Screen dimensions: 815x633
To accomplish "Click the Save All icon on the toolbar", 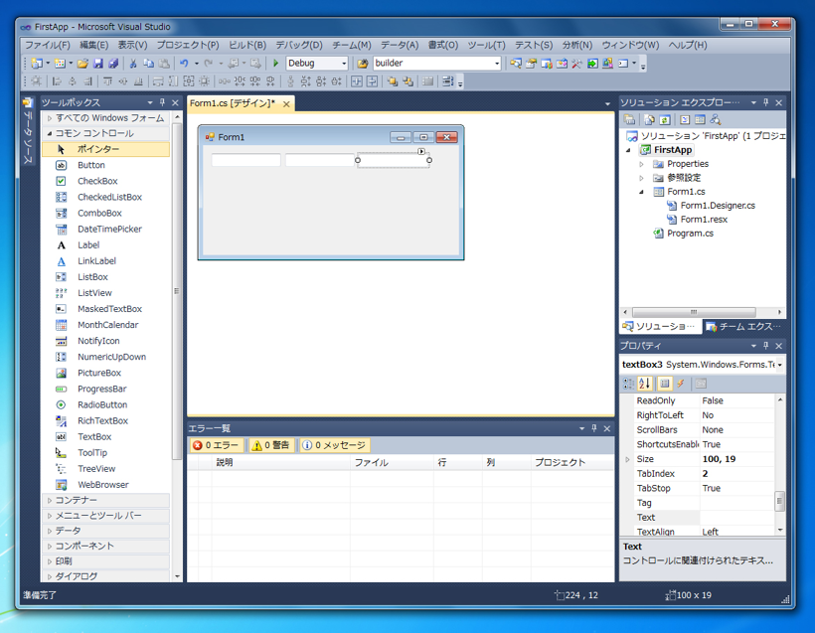I will coord(113,63).
